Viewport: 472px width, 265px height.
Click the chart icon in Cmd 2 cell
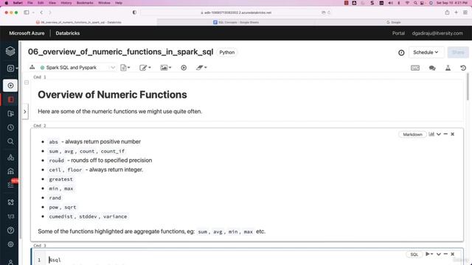click(x=431, y=134)
